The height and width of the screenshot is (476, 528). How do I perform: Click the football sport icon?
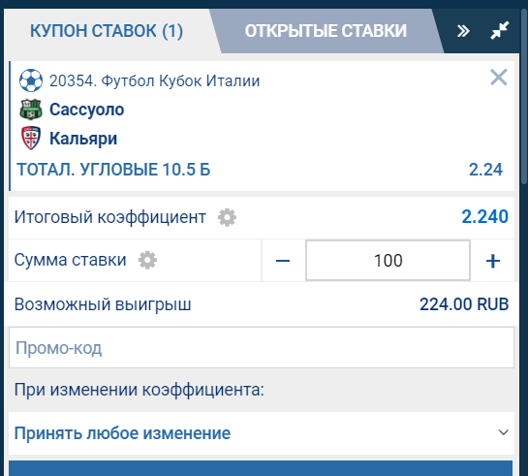[x=31, y=80]
